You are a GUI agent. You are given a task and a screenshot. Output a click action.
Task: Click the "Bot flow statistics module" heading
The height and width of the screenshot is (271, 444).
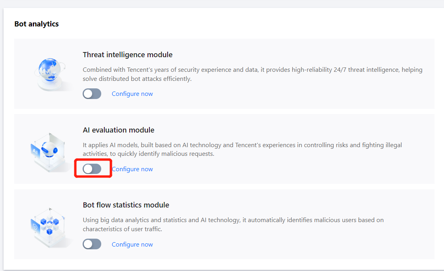pyautogui.click(x=126, y=206)
